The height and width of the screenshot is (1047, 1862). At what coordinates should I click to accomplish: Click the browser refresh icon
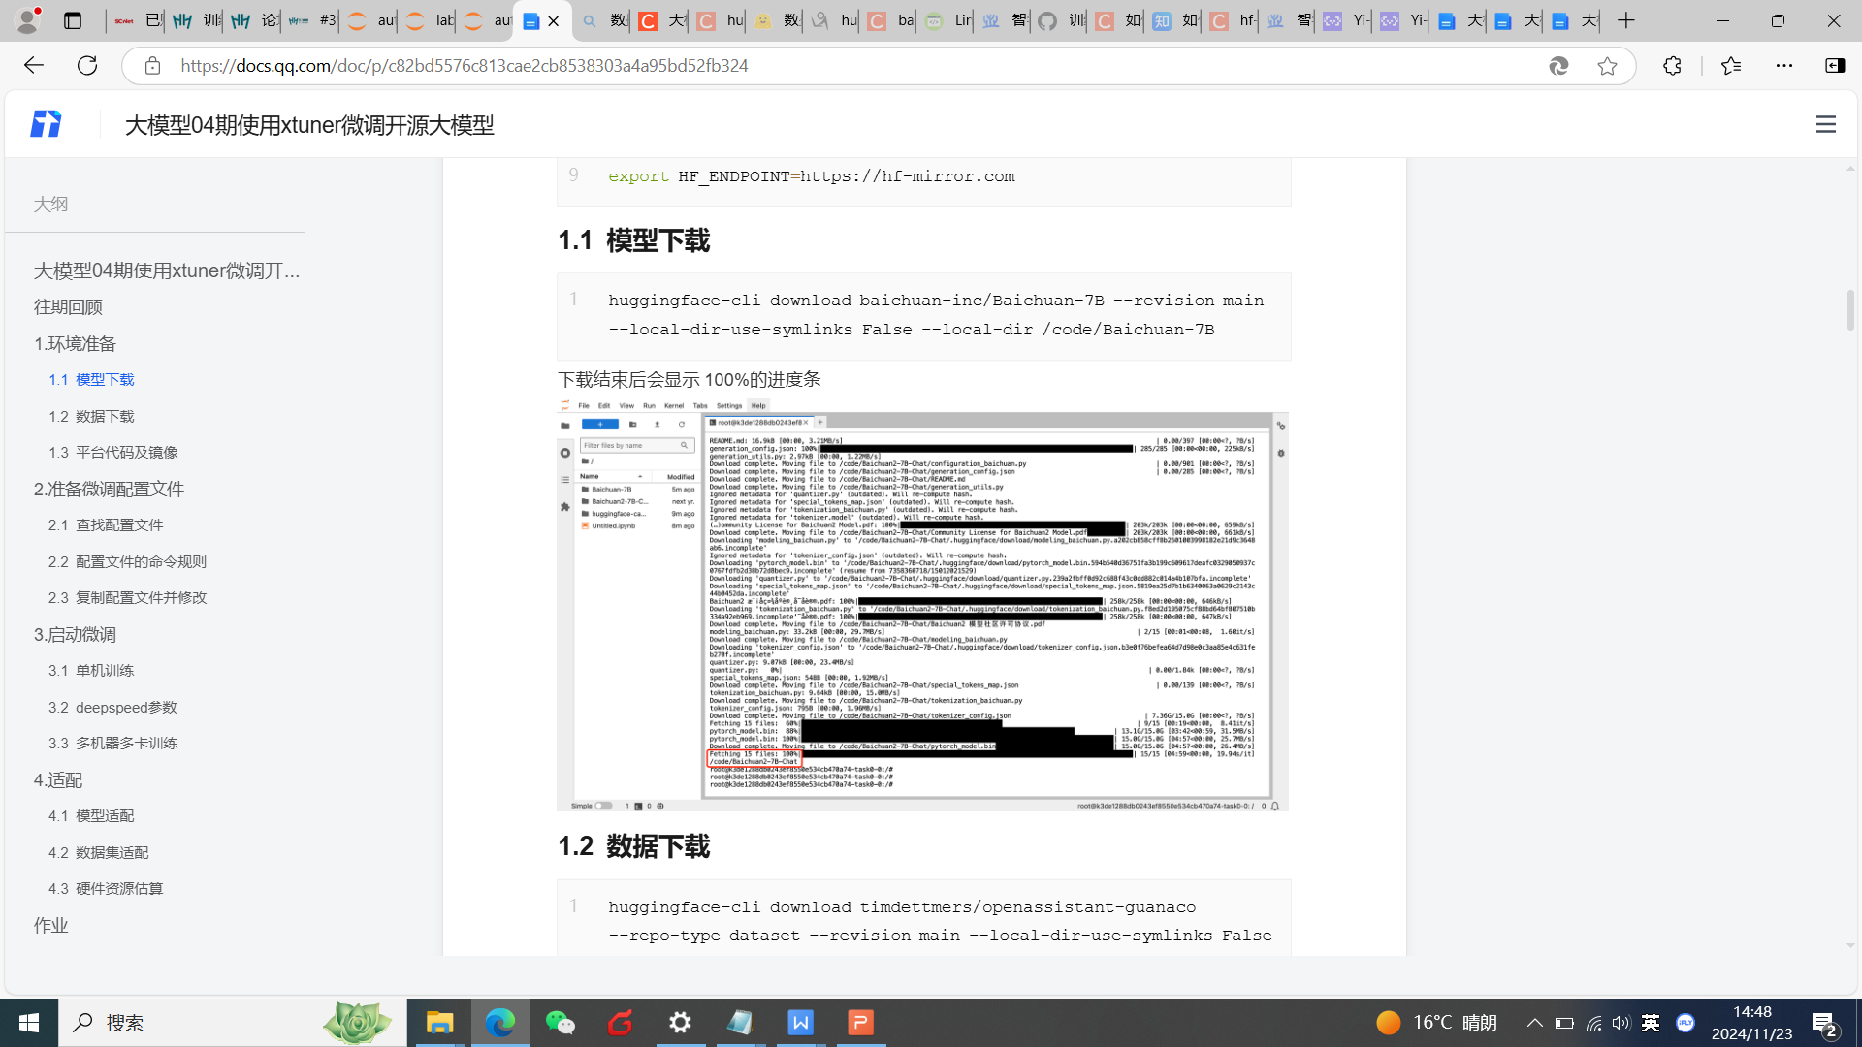(x=87, y=65)
